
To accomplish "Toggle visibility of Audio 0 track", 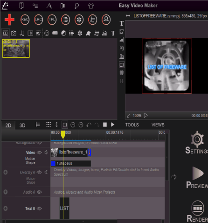I will pos(39,192).
